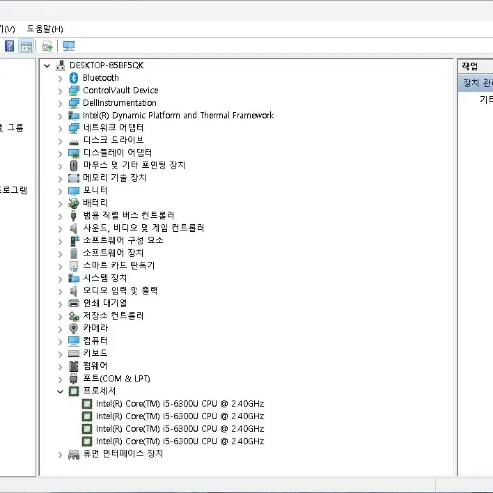Select the 키보드 text label
Image resolution: width=493 pixels, height=493 pixels.
[95, 353]
